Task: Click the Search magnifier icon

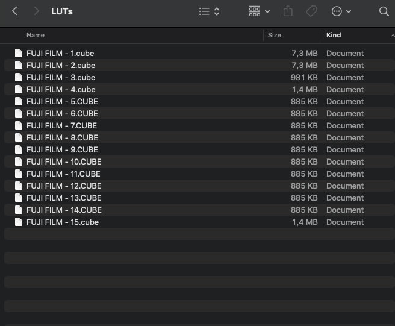Action: pos(384,11)
